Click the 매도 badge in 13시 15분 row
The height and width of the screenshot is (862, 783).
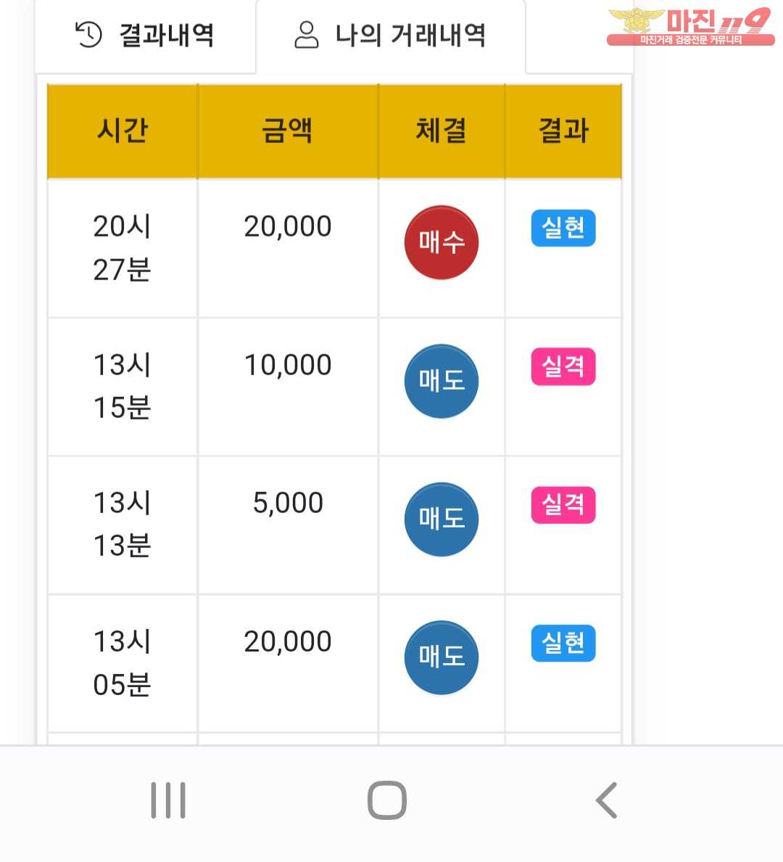click(441, 381)
